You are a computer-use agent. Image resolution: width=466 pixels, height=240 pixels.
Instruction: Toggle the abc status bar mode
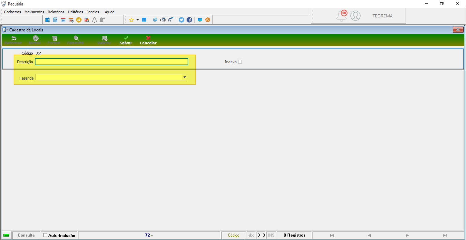click(x=251, y=235)
